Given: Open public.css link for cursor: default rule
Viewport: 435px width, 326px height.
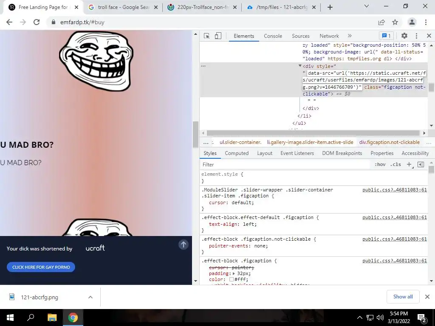Looking at the screenshot, I should (395, 190).
